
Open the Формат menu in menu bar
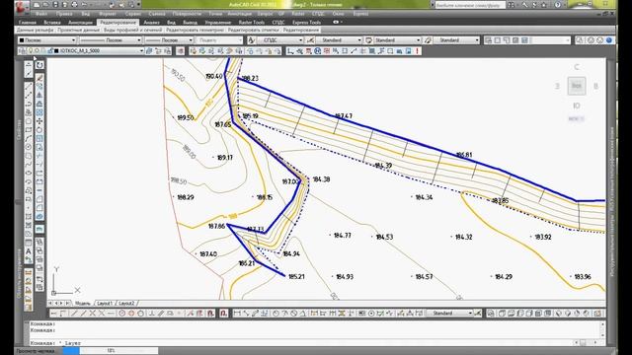tap(108, 14)
